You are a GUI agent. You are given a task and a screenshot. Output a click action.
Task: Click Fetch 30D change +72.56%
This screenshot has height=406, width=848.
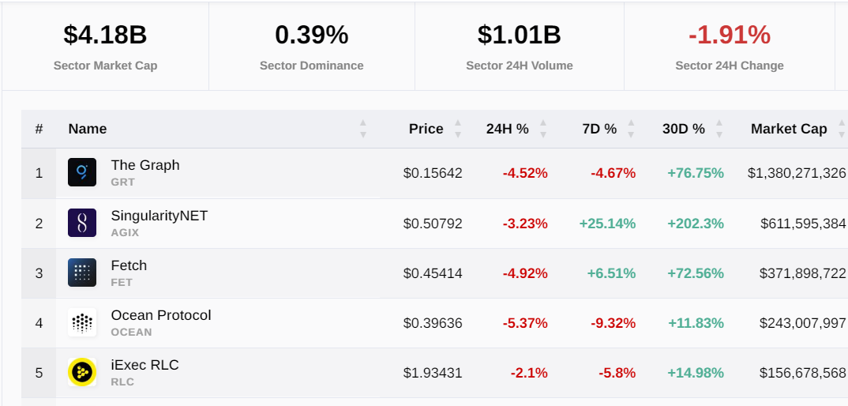(x=696, y=273)
